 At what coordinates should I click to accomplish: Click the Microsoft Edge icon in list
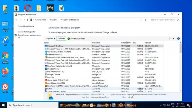point(46,69)
